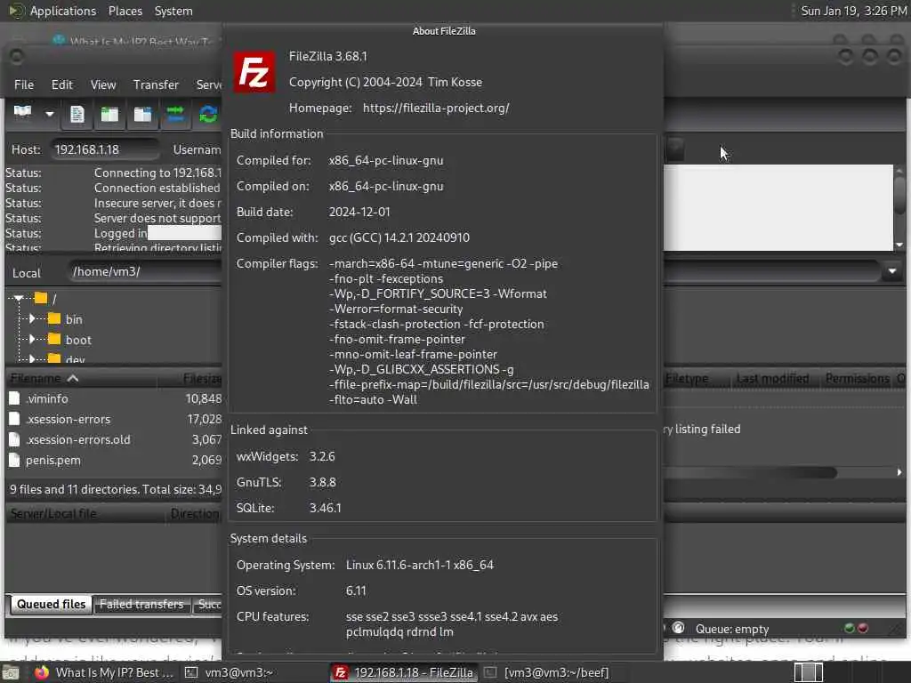The width and height of the screenshot is (911, 683).
Task: Switch to Failed transfers tab
Action: click(x=141, y=604)
